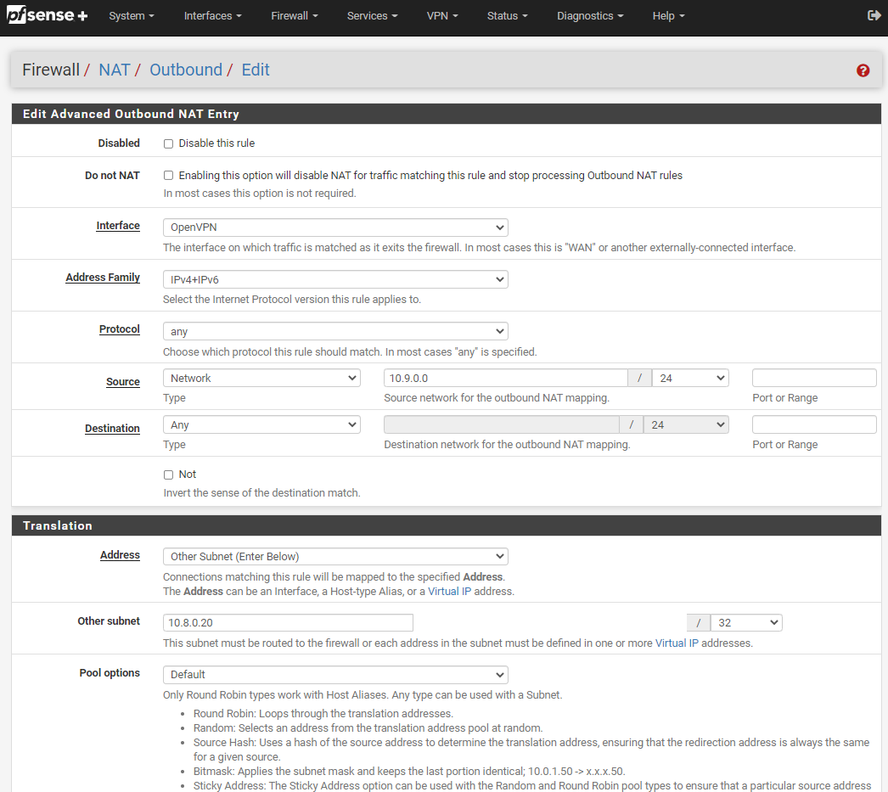Expand the Pool options dropdown
The image size is (888, 792).
335,675
